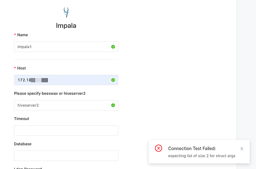Click the Database label
This screenshot has width=256, height=169.
pyautogui.click(x=23, y=144)
